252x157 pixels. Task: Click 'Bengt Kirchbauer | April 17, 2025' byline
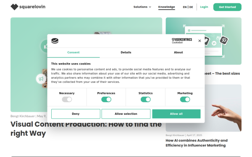[x=184, y=135]
